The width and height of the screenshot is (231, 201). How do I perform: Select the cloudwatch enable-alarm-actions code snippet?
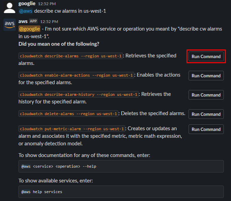tap(76, 75)
